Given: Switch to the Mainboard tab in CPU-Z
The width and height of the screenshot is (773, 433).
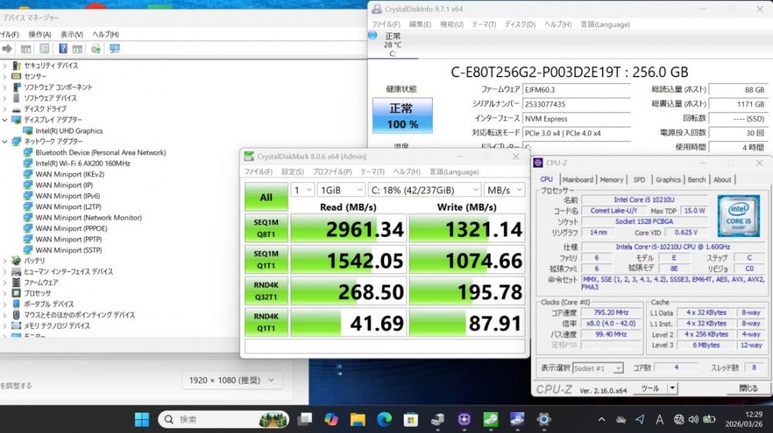Looking at the screenshot, I should (577, 180).
